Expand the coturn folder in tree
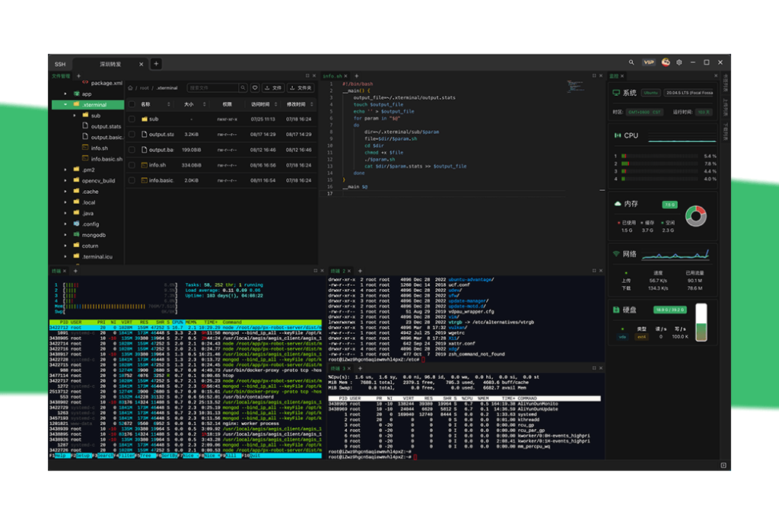Screen dimensions: 779x524 [x=65, y=246]
